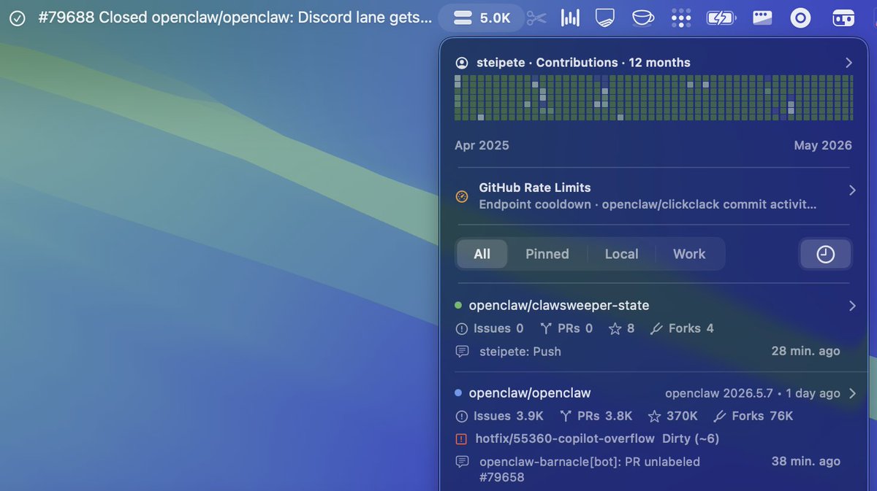
Task: Open the bar chart stats menu bar icon
Action: (x=570, y=18)
